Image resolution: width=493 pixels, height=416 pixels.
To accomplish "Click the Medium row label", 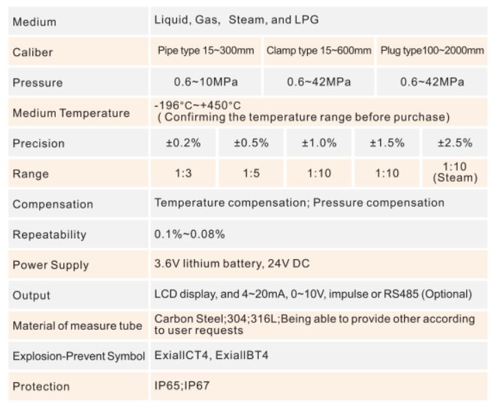I will (x=34, y=22).
